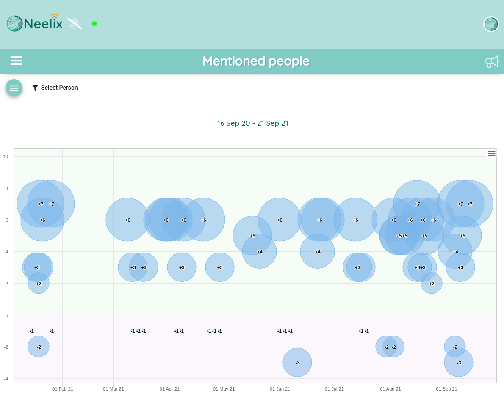Open the user profile avatar
This screenshot has height=405, width=504.
coord(491,24)
